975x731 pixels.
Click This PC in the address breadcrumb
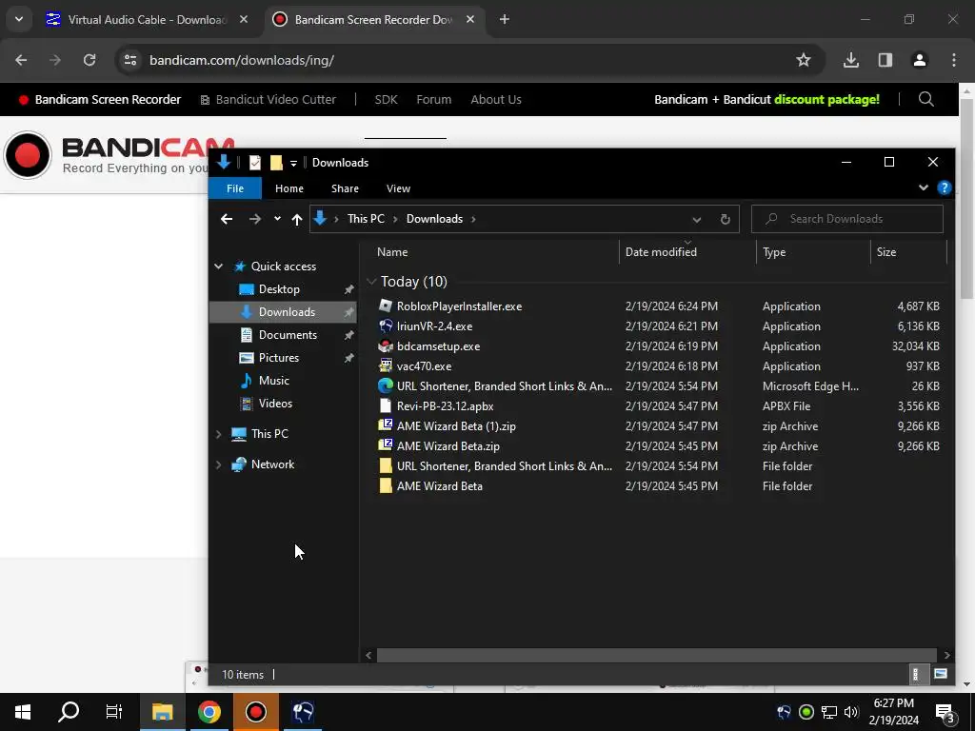click(x=366, y=219)
